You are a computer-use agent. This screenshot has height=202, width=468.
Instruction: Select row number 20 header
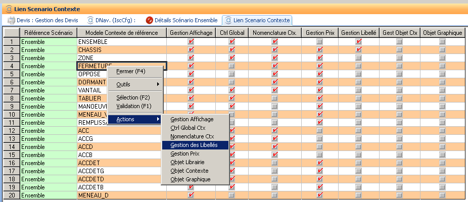coord(11,195)
